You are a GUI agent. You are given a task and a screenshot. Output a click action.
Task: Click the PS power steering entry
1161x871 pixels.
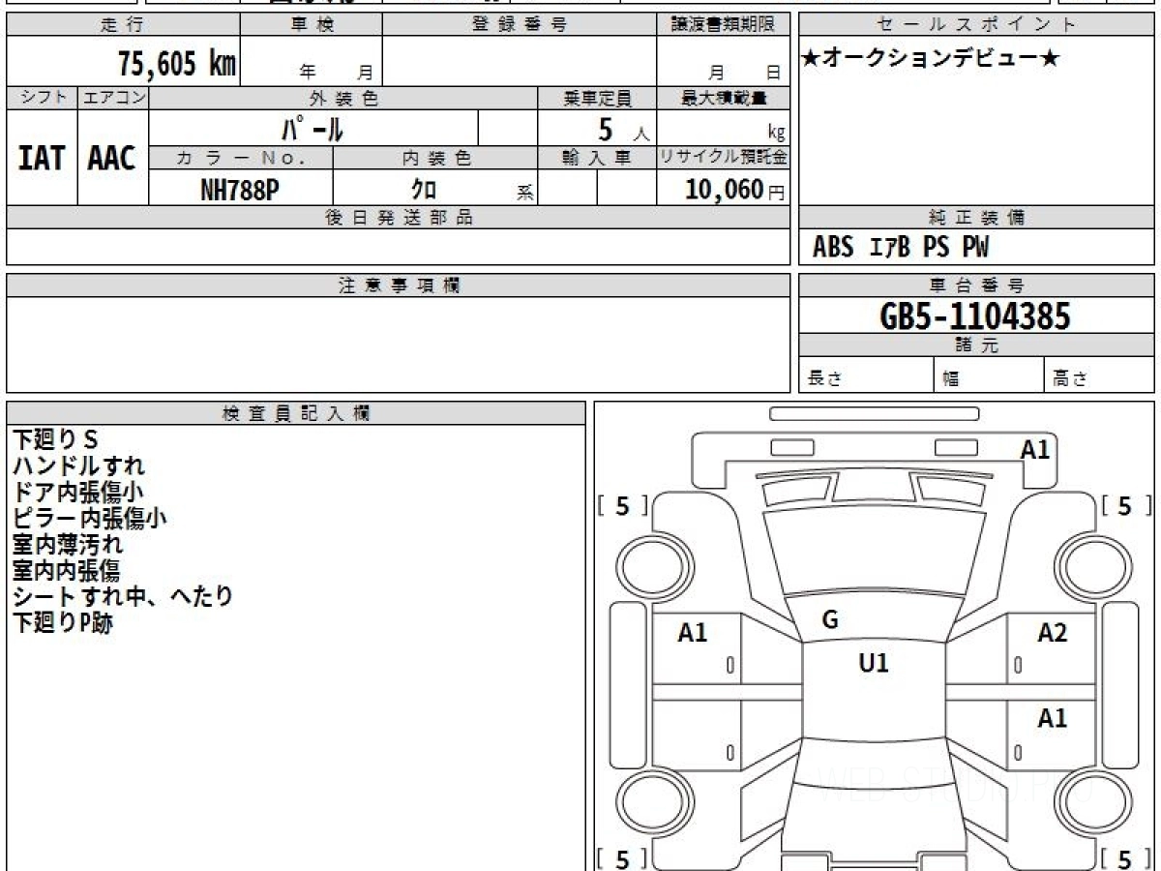click(x=936, y=248)
